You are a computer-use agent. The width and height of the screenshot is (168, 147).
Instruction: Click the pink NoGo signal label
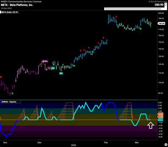45,61
